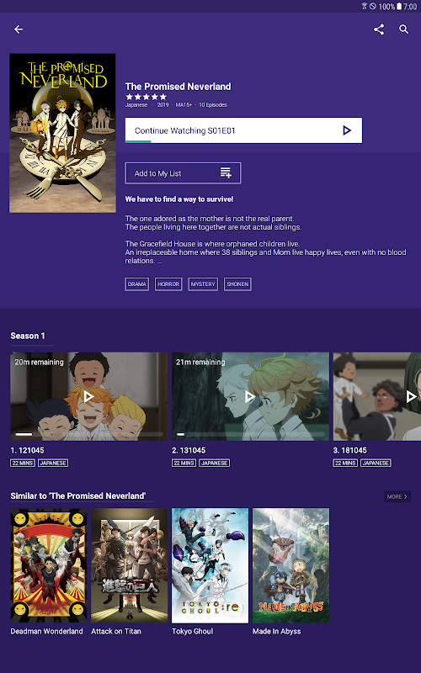The height and width of the screenshot is (673, 421).
Task: Choose the MYSTERY genre tag
Action: pos(203,284)
